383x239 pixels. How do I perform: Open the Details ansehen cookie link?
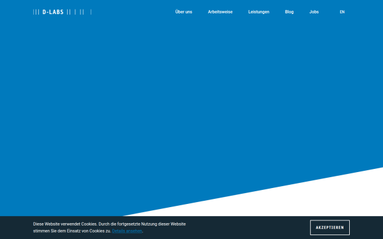pyautogui.click(x=127, y=231)
